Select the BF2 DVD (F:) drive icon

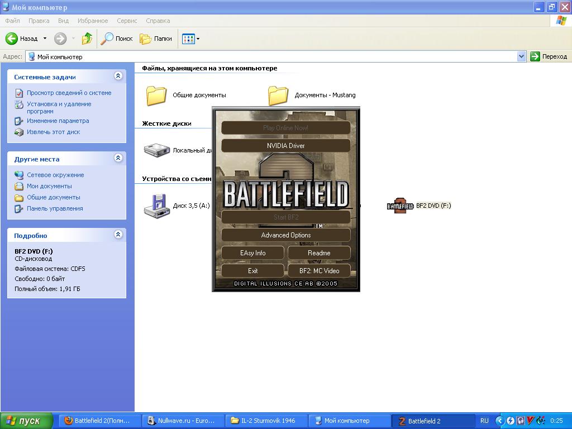click(400, 206)
